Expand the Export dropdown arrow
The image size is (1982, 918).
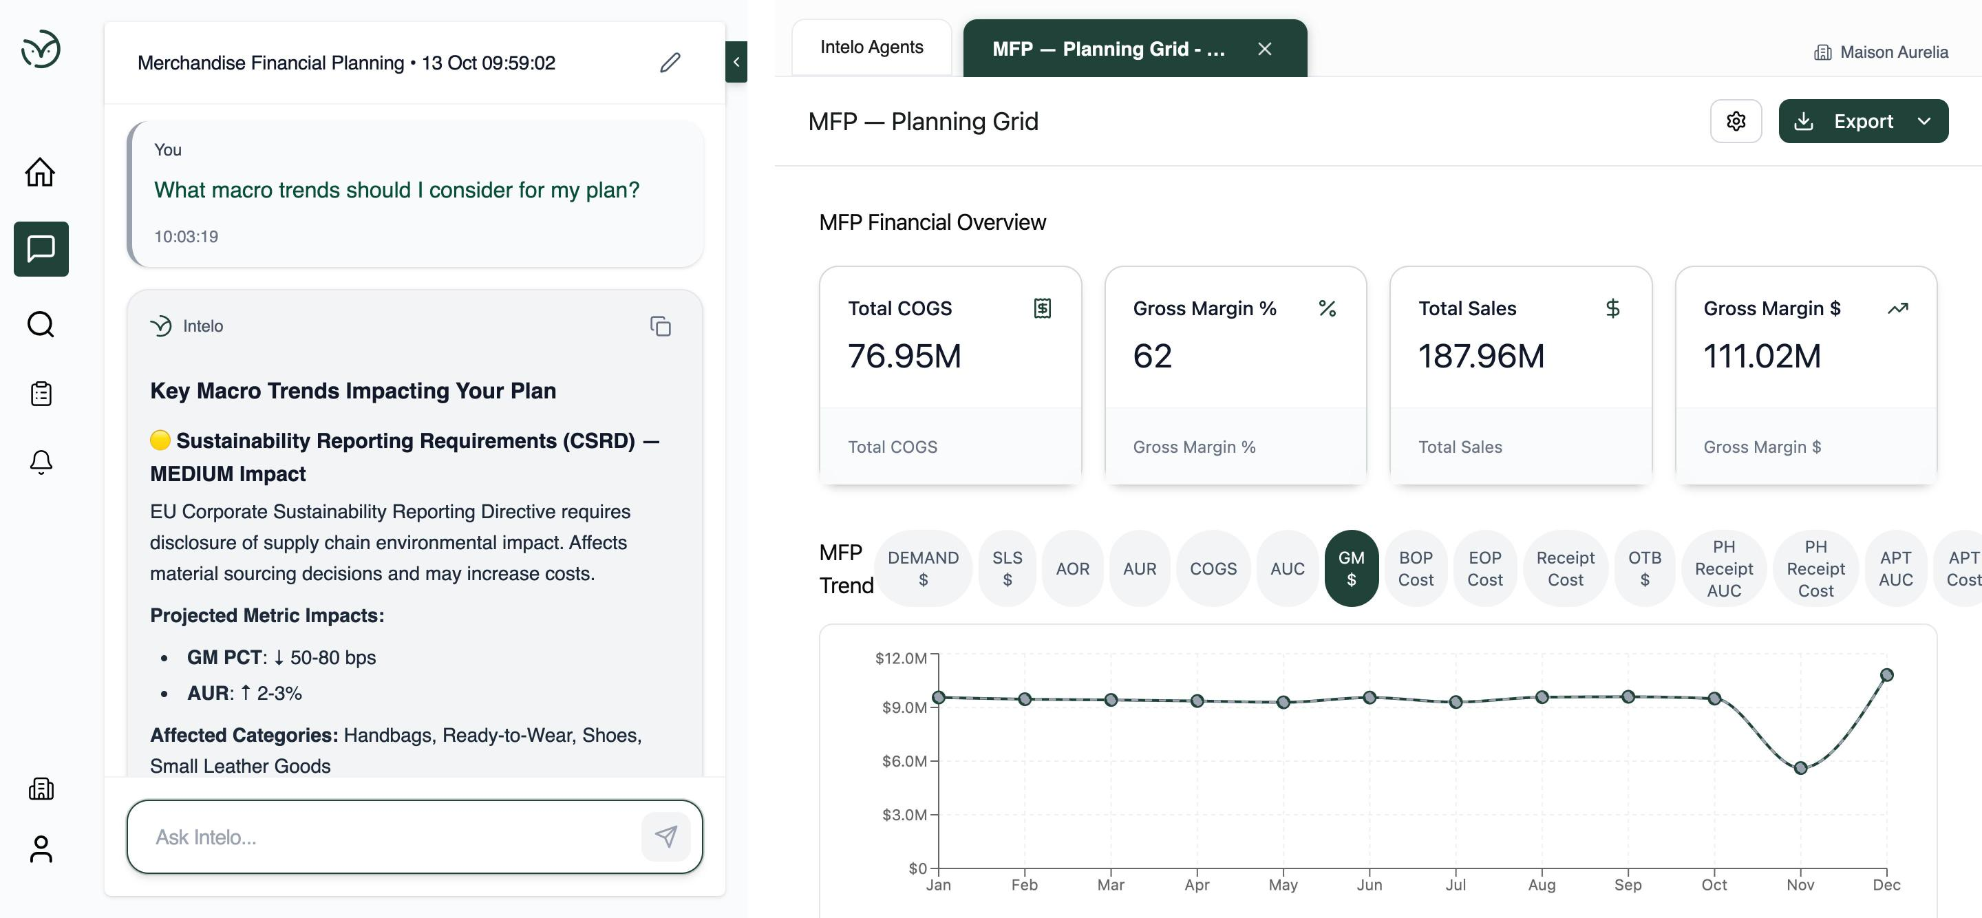click(1924, 121)
